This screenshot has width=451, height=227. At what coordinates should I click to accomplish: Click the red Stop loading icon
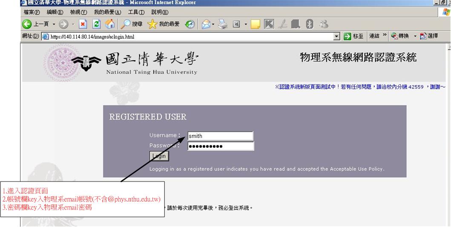click(83, 25)
